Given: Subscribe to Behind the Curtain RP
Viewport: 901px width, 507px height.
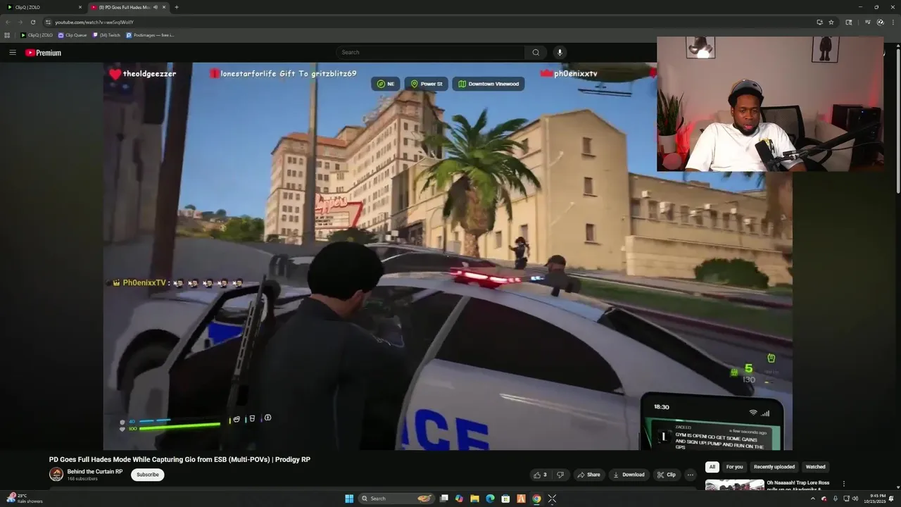Looking at the screenshot, I should coord(148,475).
